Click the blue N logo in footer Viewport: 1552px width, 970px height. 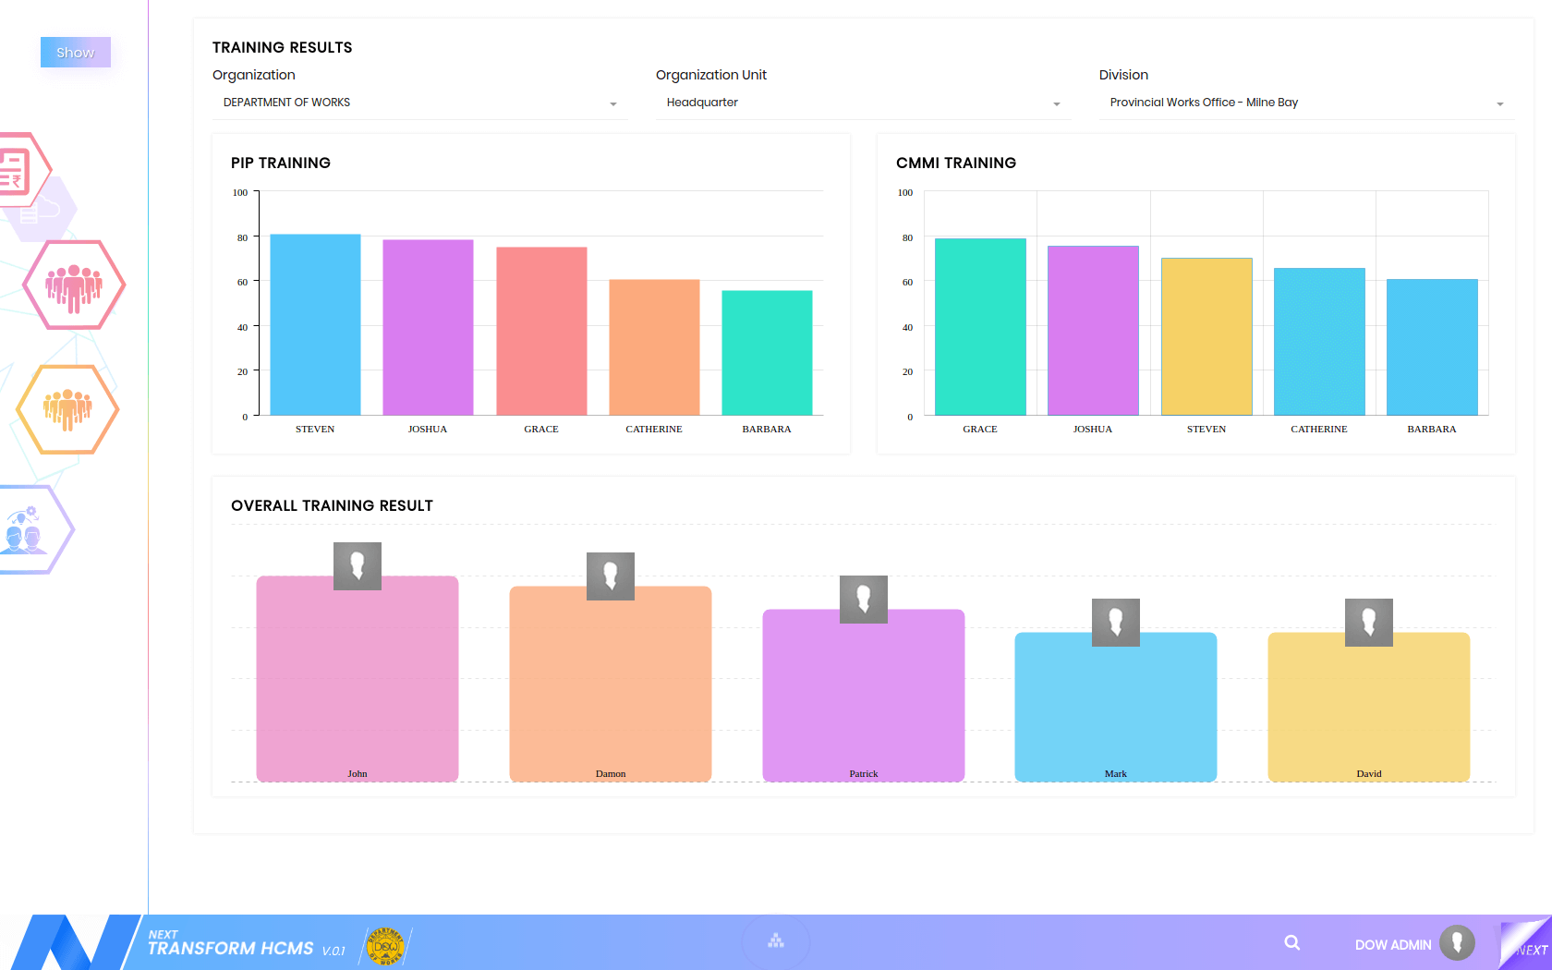[x=69, y=942]
